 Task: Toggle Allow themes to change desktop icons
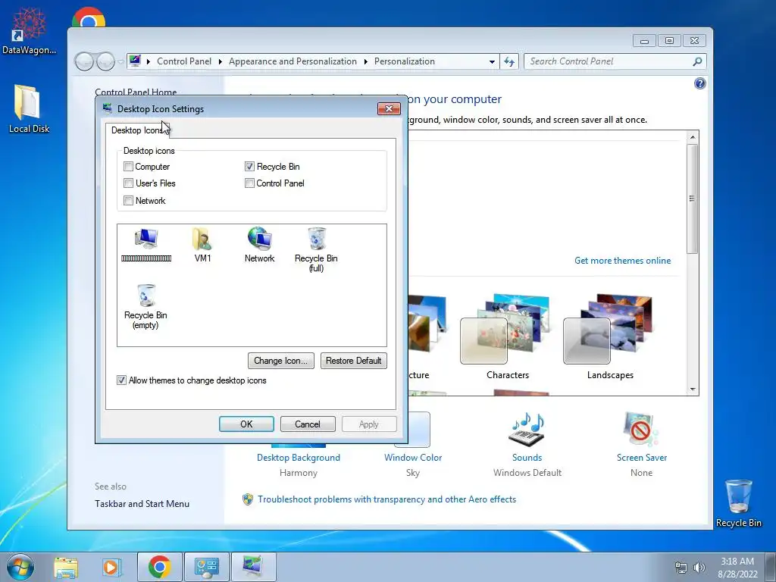[x=121, y=380]
